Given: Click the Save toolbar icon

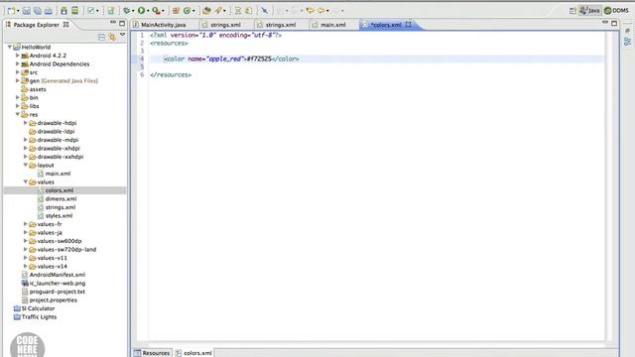Looking at the screenshot, I should coord(26,11).
